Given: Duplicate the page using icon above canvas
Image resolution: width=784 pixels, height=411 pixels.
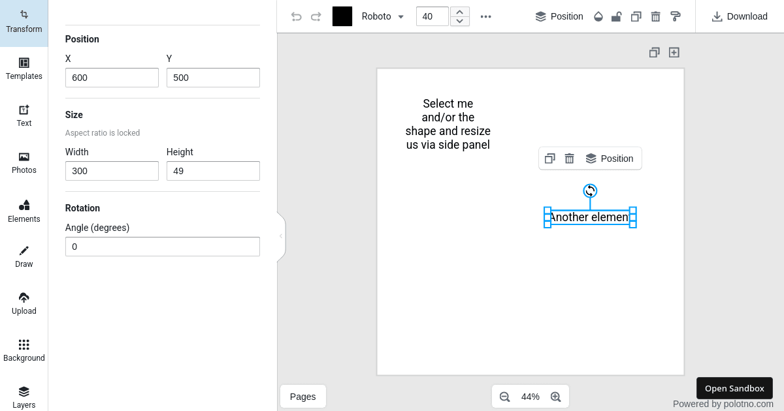Looking at the screenshot, I should (654, 52).
